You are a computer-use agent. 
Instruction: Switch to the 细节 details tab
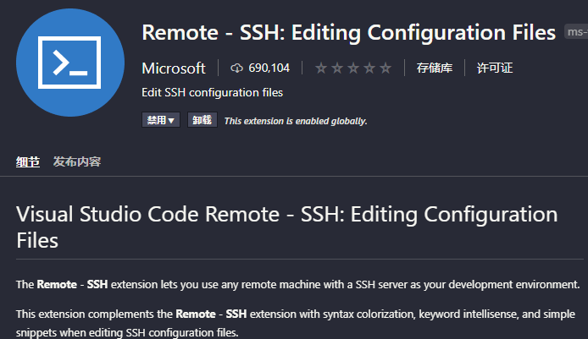pyautogui.click(x=28, y=162)
